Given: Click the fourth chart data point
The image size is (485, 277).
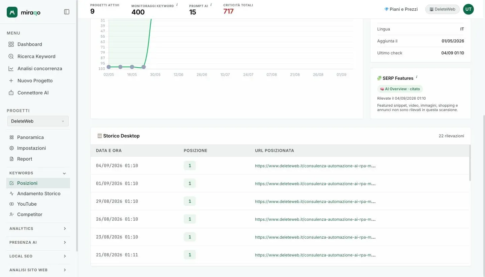Looking at the screenshot, I should coord(143,67).
